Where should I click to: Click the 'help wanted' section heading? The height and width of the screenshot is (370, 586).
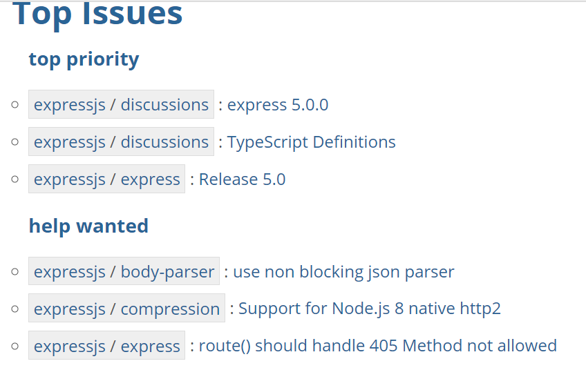88,226
